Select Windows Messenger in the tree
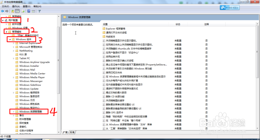The image size is (260, 140). (x=31, y=81)
